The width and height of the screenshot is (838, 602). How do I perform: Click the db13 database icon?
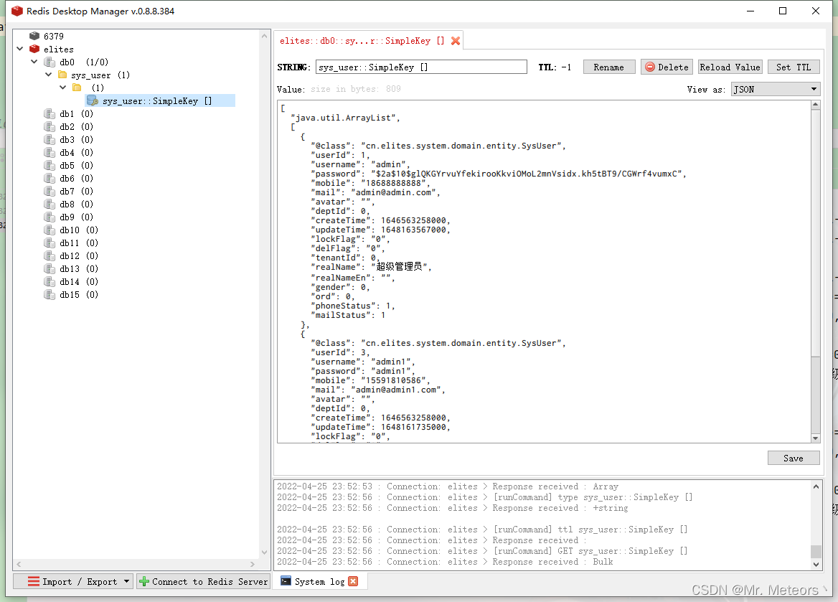point(50,269)
